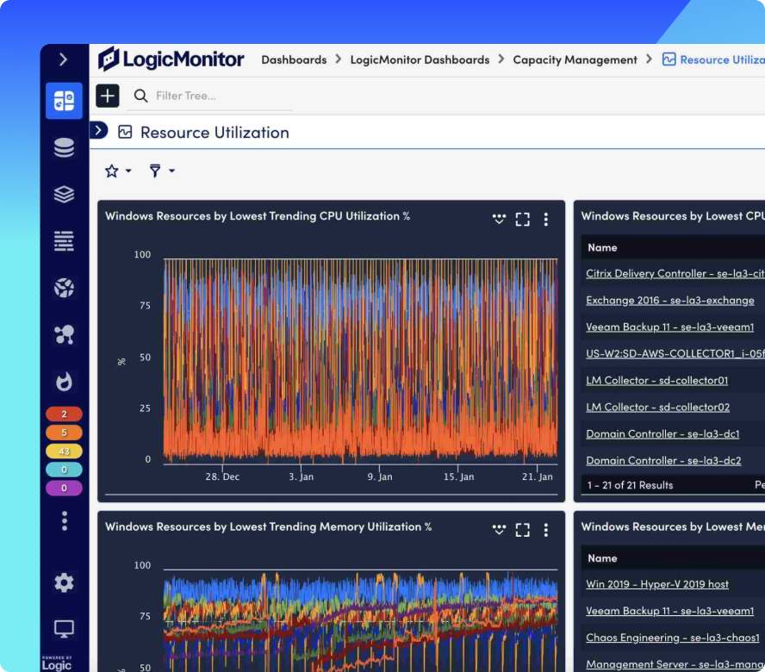
Task: Open Domain Controller - se-la3-dc2 link
Action: tap(663, 461)
